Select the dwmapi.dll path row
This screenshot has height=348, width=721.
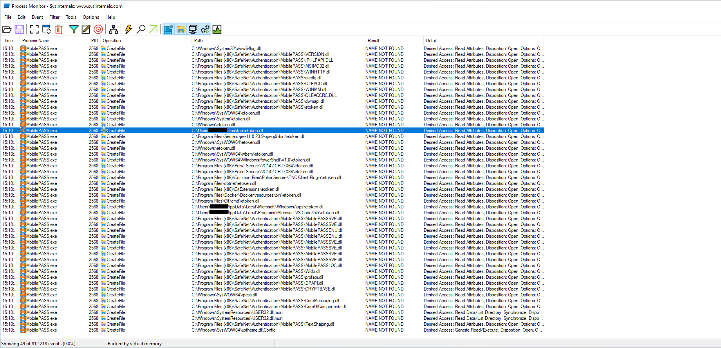[x=273, y=101]
